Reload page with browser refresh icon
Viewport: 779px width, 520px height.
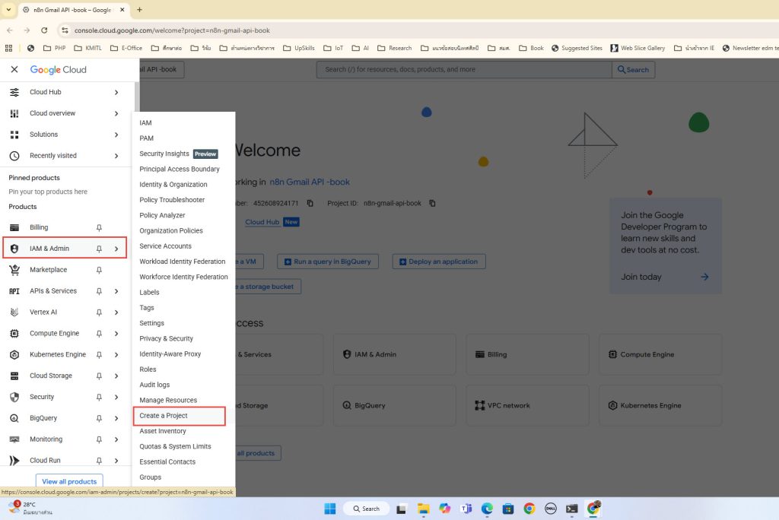point(45,30)
